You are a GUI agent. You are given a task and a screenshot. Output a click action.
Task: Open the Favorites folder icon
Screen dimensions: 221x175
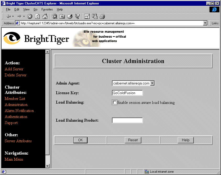click(x=62, y=16)
